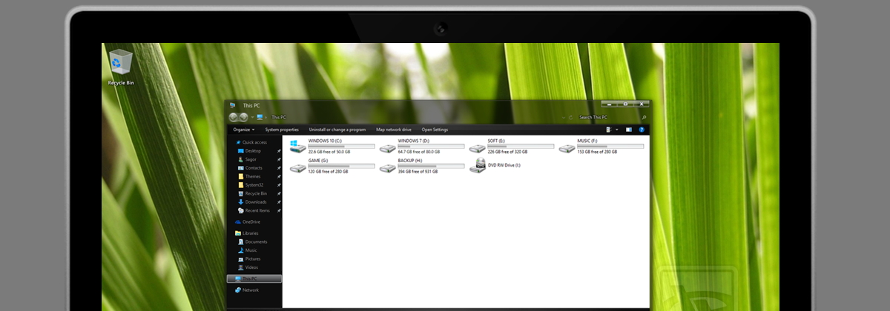890x311 pixels.
Task: Open the address bar history dropdown
Action: coord(564,117)
